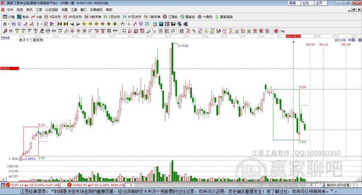The image size is (362, 195).
Task: Click the Shenzhen index 10482.50 status entry
Action: (96, 185)
